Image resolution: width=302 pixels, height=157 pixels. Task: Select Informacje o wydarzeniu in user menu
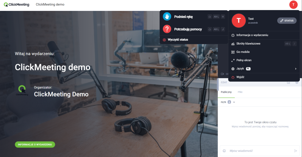(252, 35)
